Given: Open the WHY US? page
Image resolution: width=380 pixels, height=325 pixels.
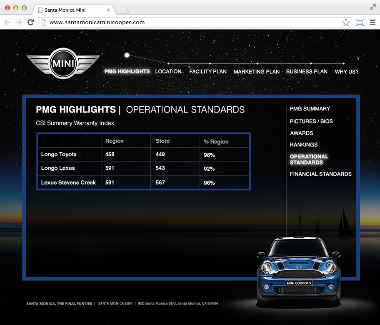Looking at the screenshot, I should [347, 72].
